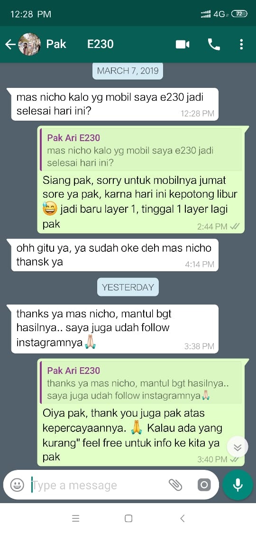Open Android recent apps menu button
256x534 pixels.
[76, 518]
